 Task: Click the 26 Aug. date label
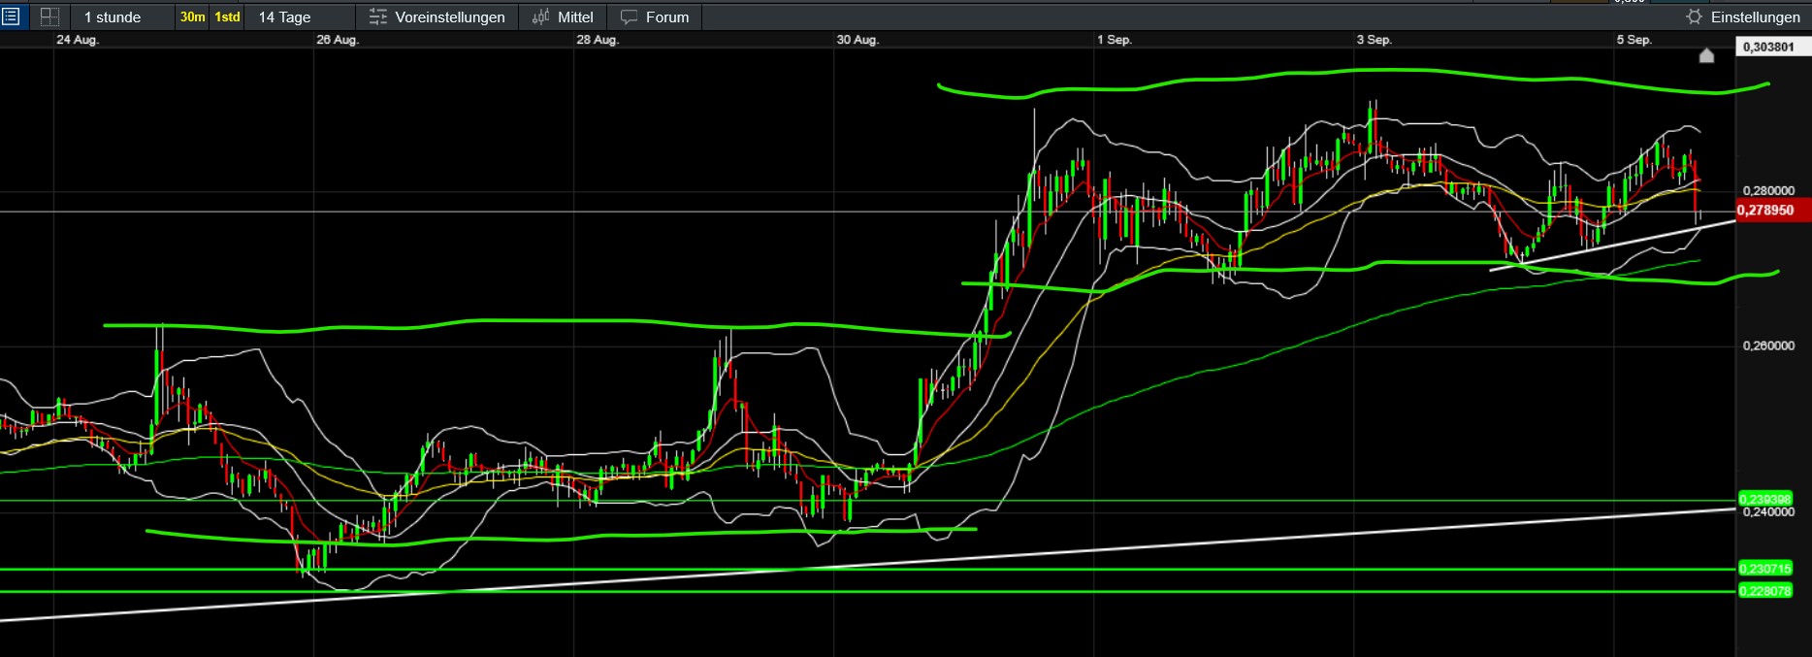coord(338,40)
